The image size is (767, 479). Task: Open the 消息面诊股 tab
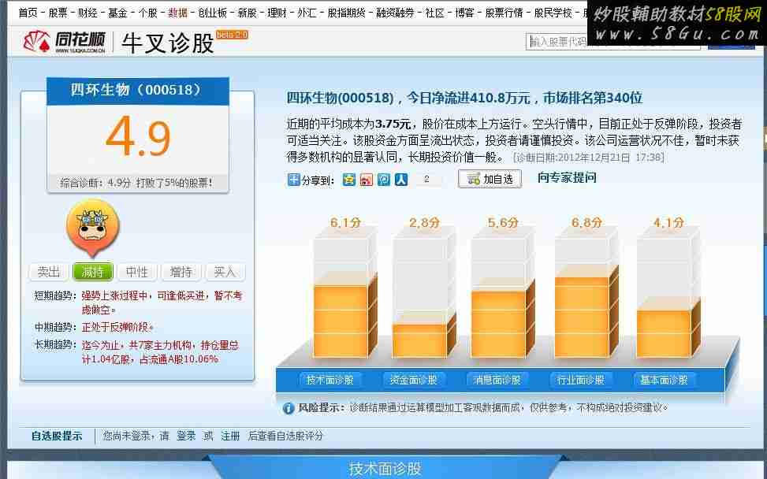tap(497, 380)
